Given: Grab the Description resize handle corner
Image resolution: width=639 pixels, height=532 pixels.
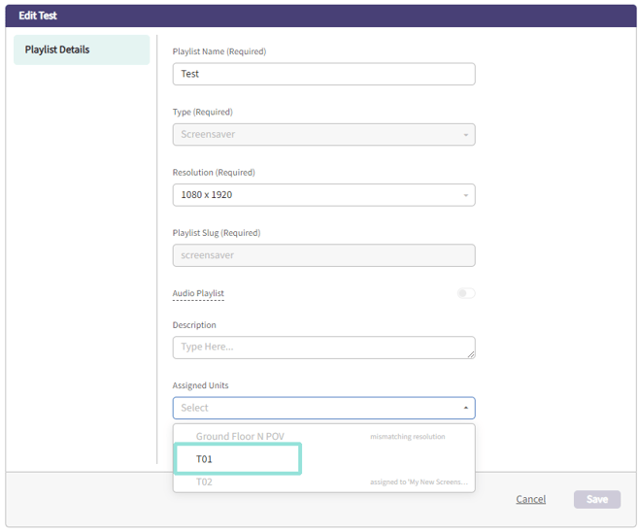Looking at the screenshot, I should [471, 354].
